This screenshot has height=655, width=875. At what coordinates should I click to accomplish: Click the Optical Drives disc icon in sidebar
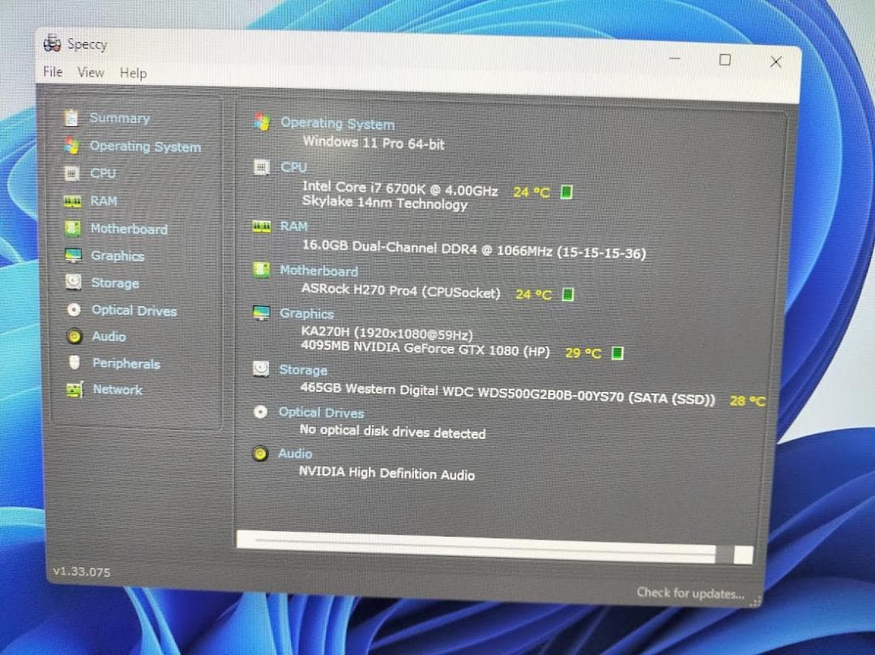75,310
